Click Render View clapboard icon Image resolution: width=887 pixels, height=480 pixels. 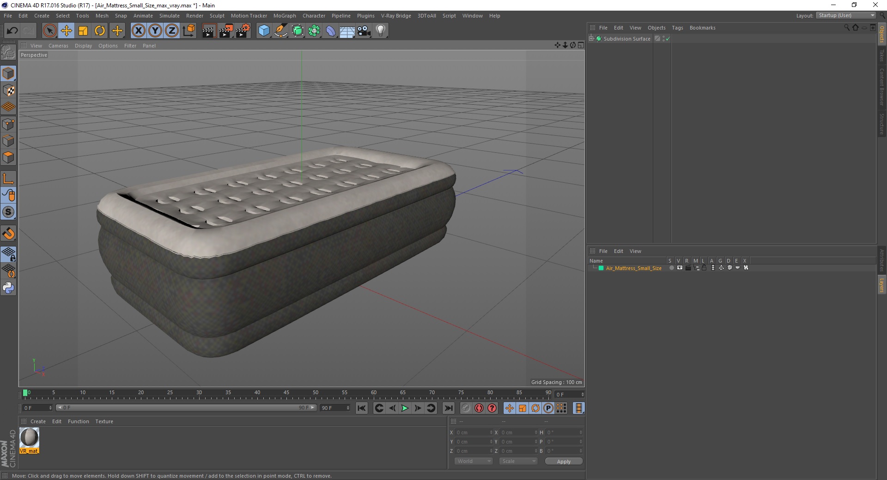tap(209, 31)
